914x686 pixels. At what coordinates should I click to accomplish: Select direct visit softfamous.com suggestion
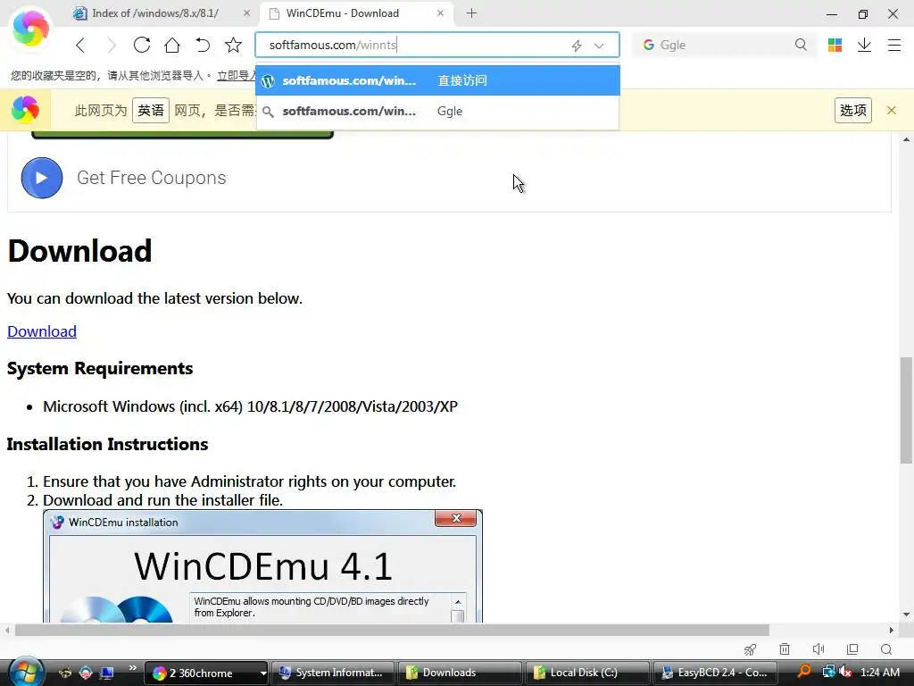pos(437,80)
